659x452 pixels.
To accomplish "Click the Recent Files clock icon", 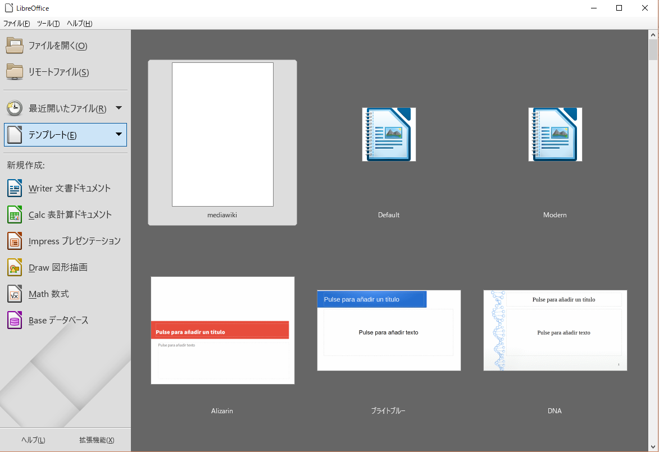I will (x=15, y=108).
